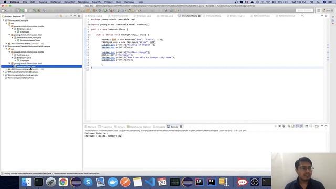Click the New toolbar button

click(x=3, y=10)
